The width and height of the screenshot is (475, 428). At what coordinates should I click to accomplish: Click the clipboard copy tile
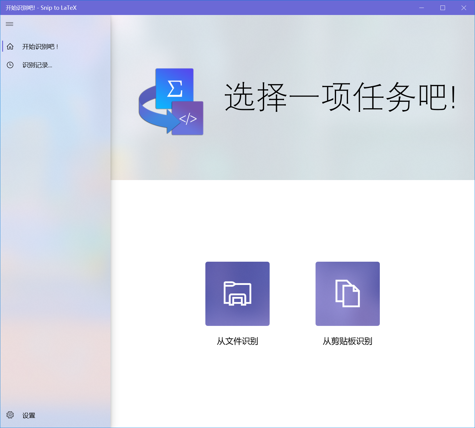[x=348, y=294]
